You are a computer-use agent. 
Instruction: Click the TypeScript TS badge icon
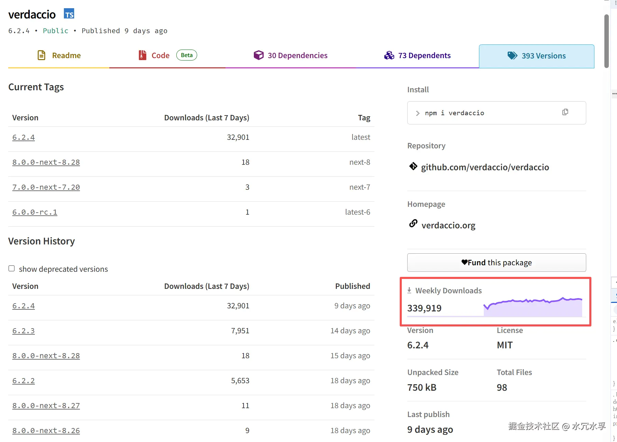click(69, 14)
